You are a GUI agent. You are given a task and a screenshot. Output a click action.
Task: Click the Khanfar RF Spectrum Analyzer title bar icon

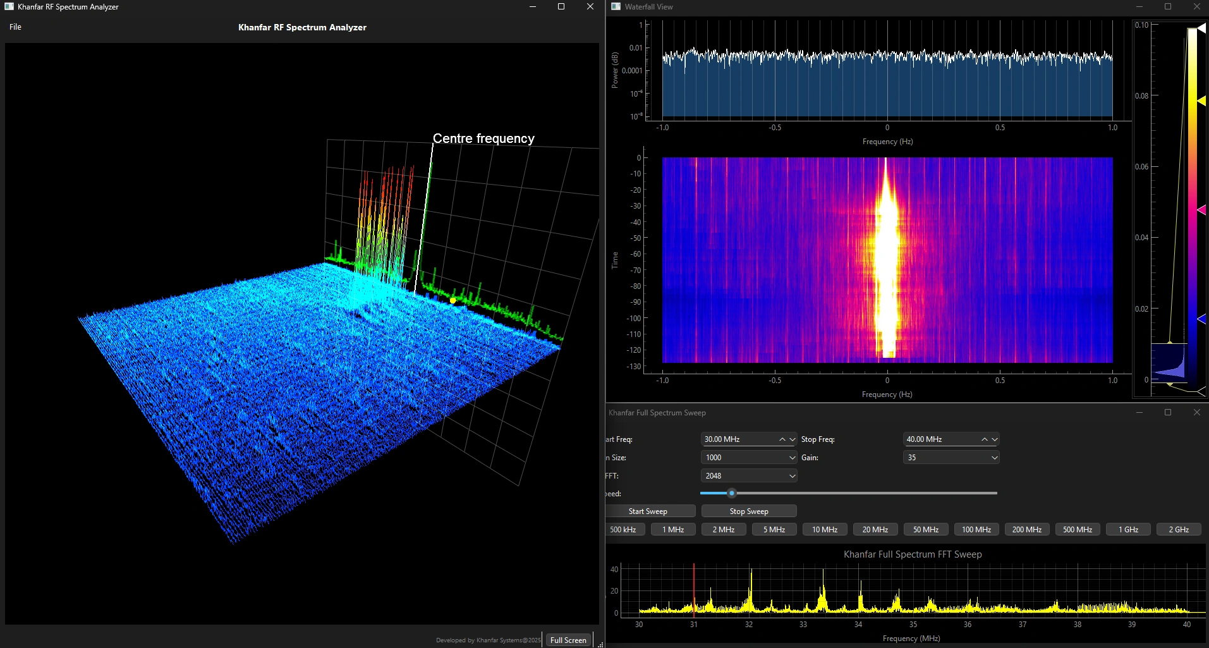point(8,6)
